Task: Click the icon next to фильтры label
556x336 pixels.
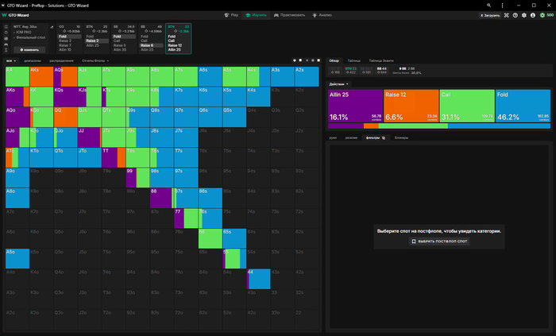Action: click(384, 138)
